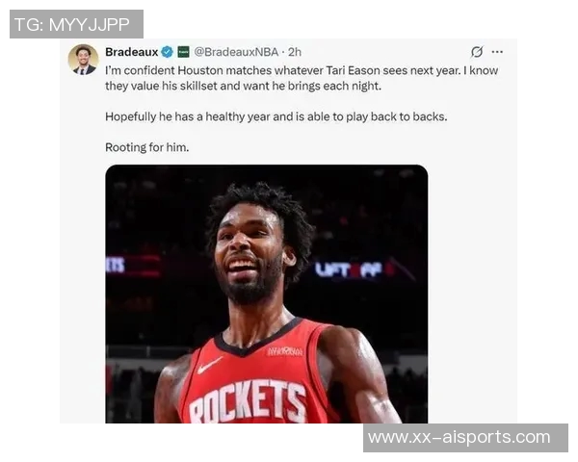578x462 pixels.
Task: Click the blue verified checkmark badge
Action: (x=168, y=52)
